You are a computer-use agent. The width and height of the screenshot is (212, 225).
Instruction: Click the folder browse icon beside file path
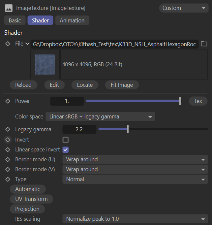[x=204, y=44]
